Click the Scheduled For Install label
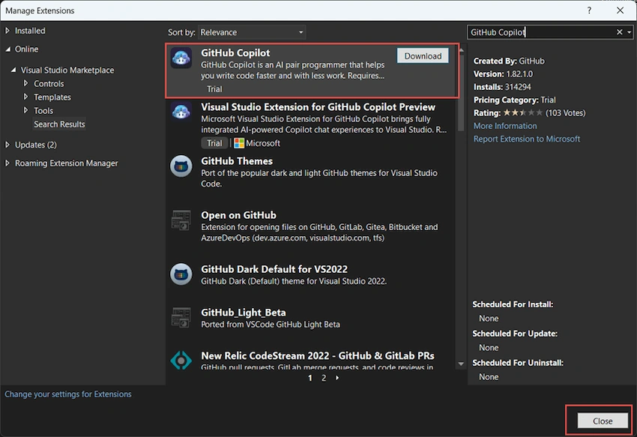637x437 pixels. pos(513,304)
